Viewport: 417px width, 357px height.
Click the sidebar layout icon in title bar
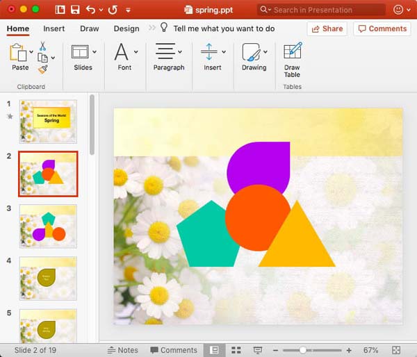(x=60, y=10)
